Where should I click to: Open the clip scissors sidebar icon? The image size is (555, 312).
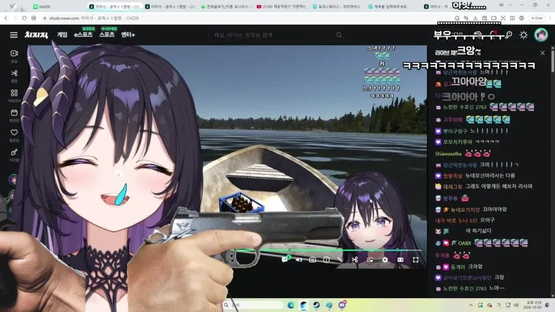[x=14, y=73]
